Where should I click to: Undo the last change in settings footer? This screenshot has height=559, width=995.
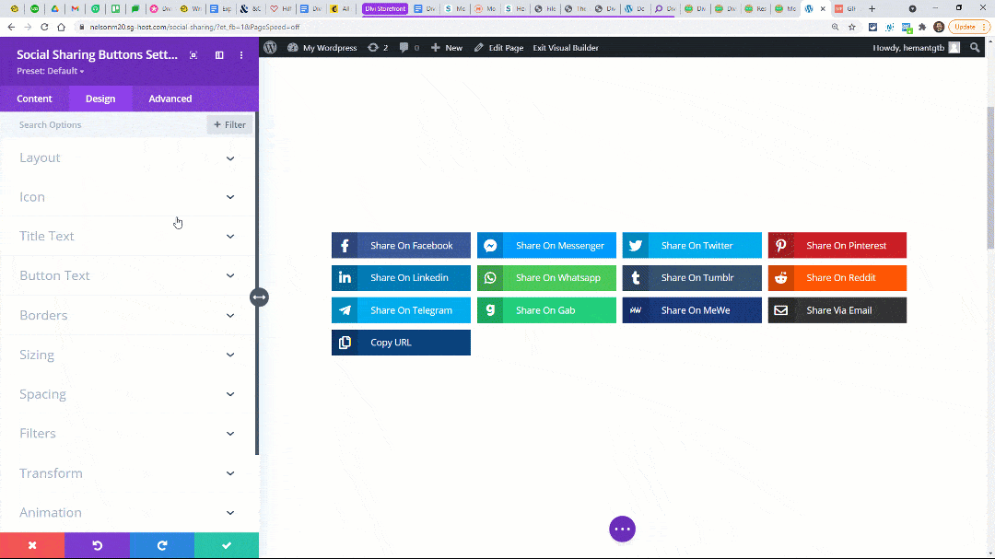pos(97,546)
